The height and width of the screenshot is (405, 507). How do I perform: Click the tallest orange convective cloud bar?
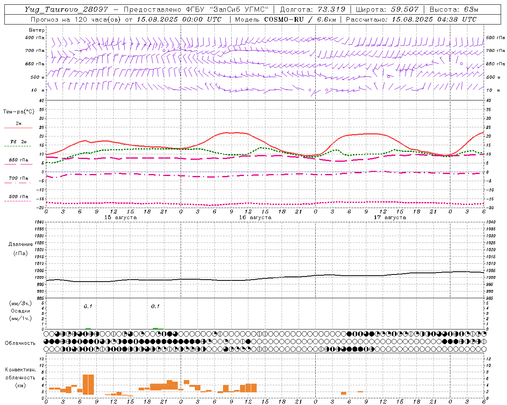[x=88, y=384]
